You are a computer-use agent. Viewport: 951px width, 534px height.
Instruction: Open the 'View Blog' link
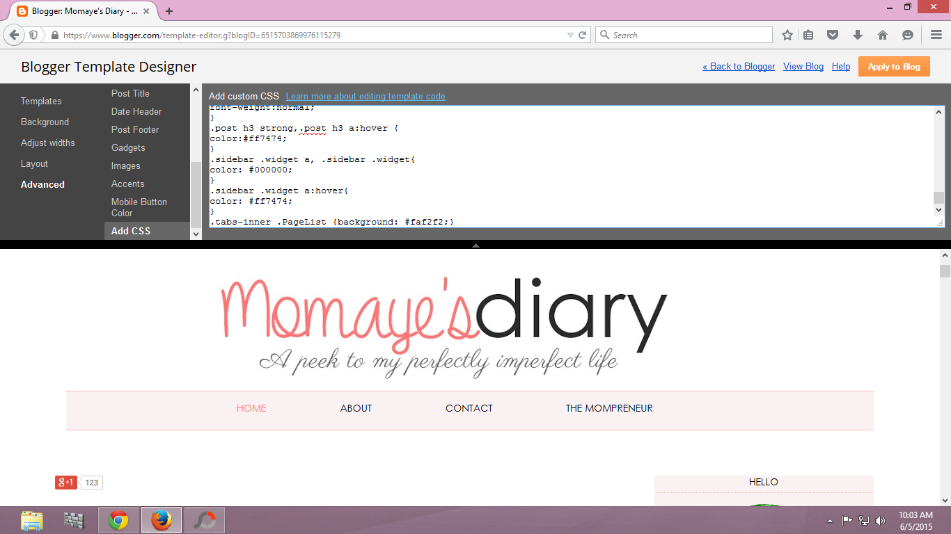tap(803, 66)
